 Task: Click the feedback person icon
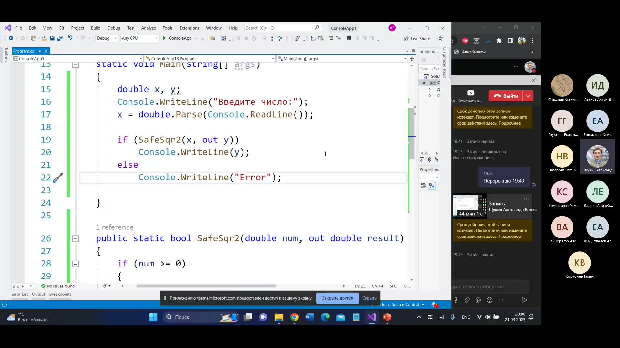click(x=441, y=38)
